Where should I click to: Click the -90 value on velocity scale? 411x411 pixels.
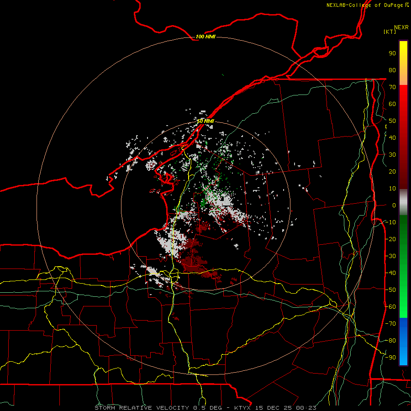(390, 358)
